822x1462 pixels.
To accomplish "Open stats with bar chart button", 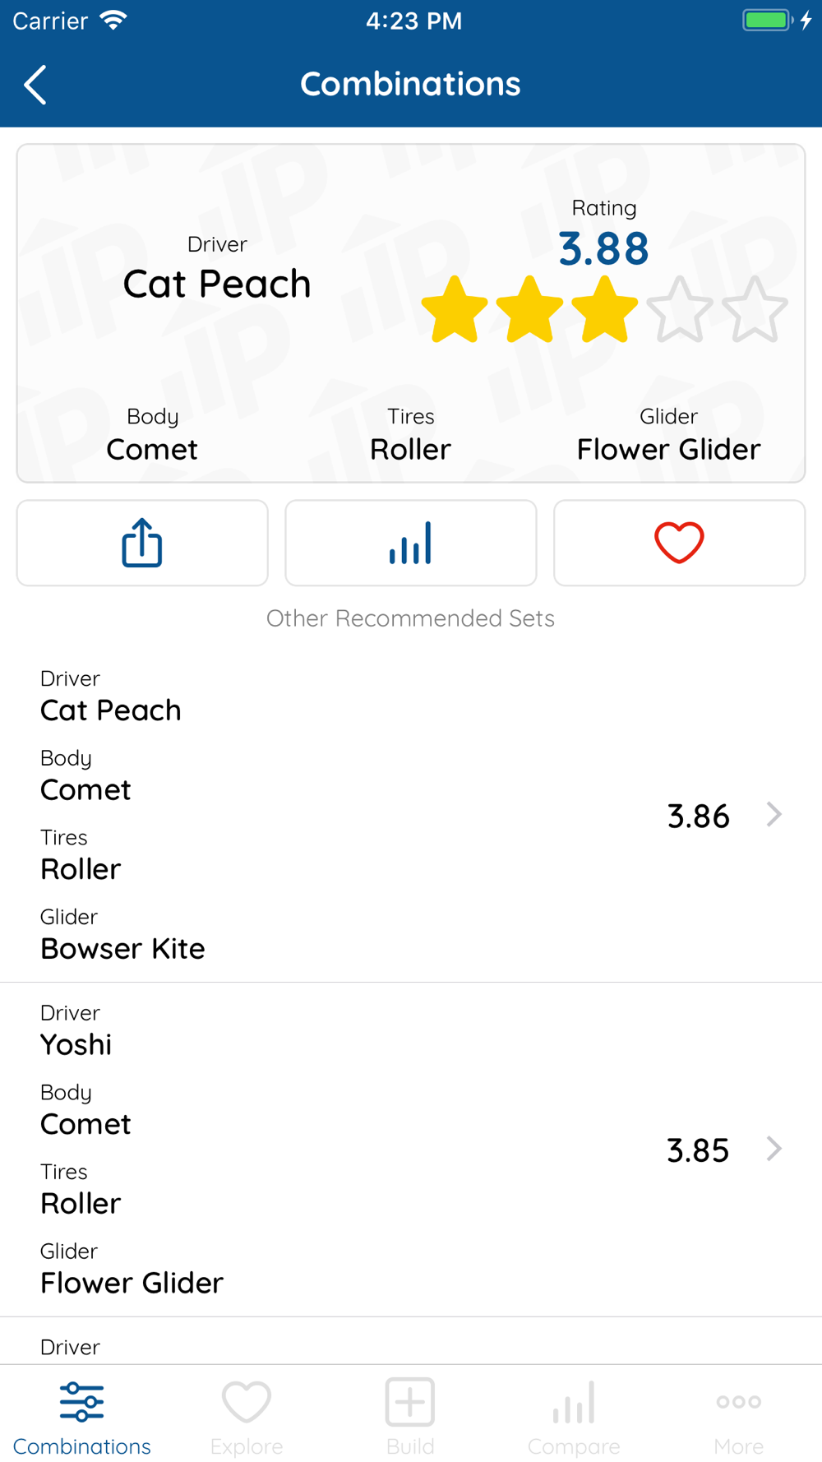I will tap(411, 543).
